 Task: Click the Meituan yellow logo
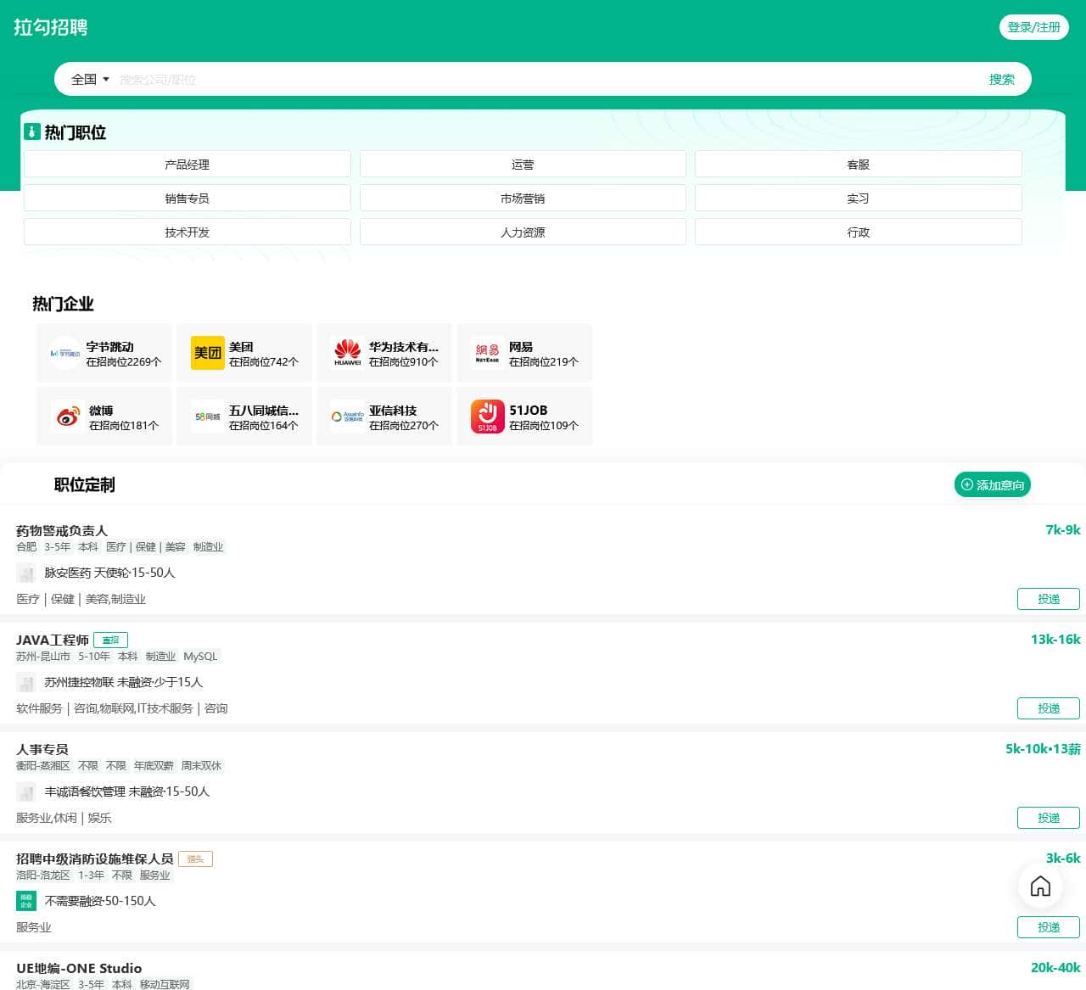coord(207,353)
